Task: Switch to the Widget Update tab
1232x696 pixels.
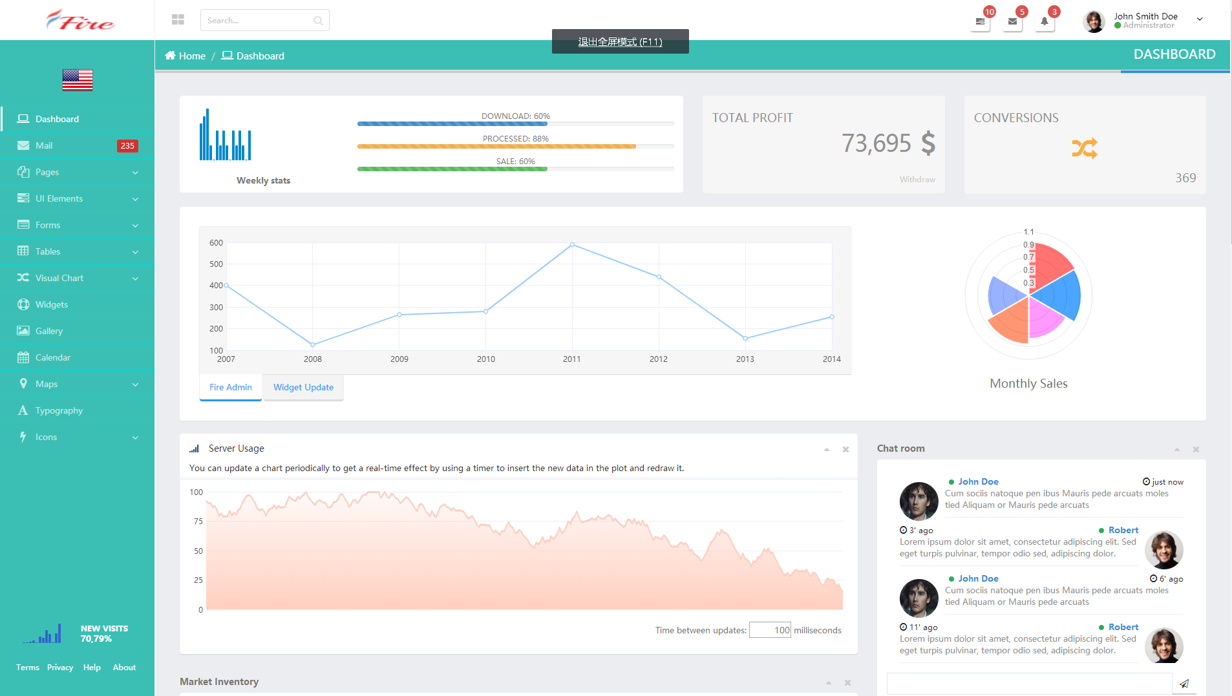Action: (x=303, y=387)
